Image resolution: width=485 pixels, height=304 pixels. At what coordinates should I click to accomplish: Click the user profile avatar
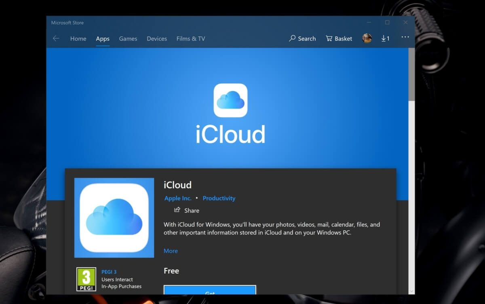[367, 38]
